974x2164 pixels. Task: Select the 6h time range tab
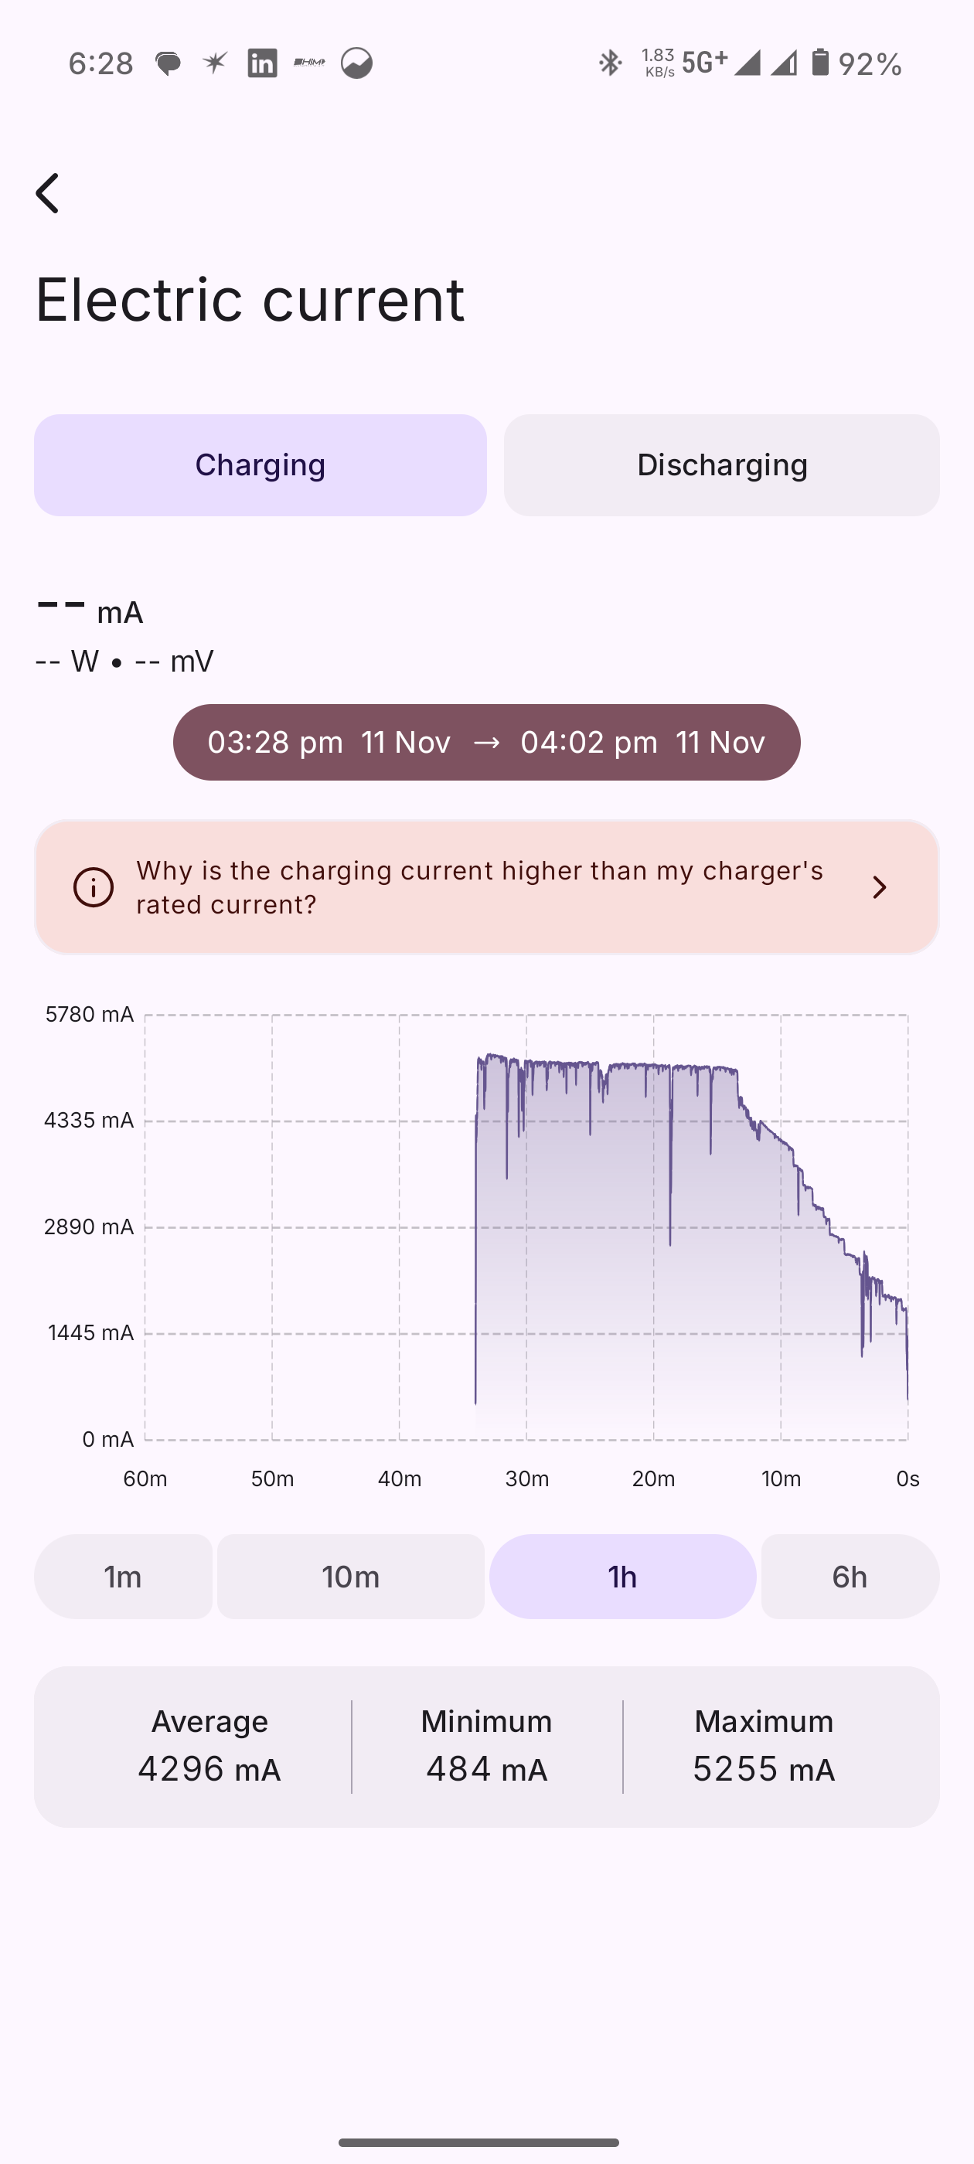[x=850, y=1576]
